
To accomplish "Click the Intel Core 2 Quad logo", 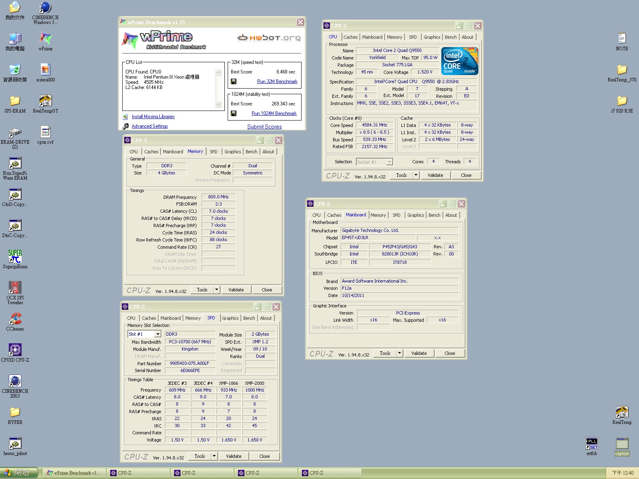I will pos(460,61).
